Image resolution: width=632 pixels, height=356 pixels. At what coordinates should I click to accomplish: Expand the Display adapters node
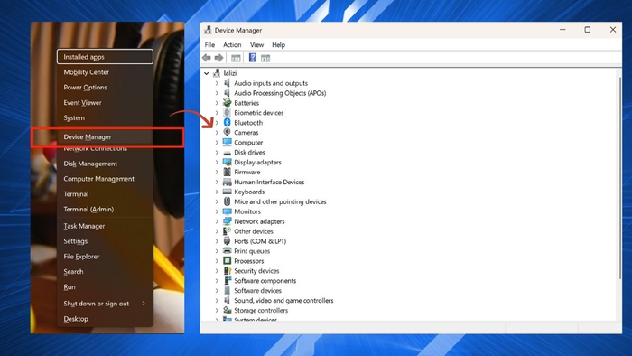click(217, 162)
